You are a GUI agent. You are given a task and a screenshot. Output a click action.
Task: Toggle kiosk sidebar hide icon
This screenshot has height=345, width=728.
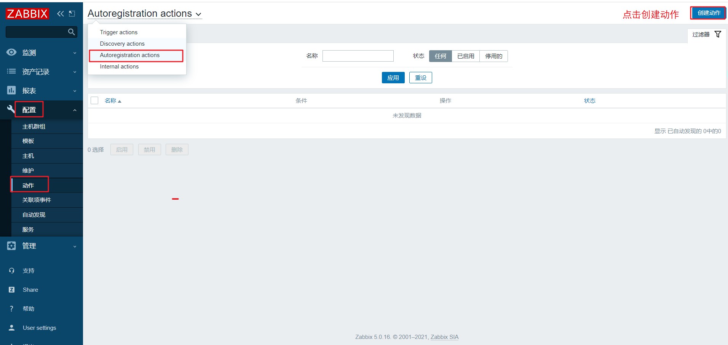pos(72,14)
